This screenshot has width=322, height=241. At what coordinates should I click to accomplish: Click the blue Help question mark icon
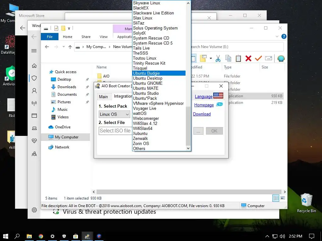coord(284,36)
